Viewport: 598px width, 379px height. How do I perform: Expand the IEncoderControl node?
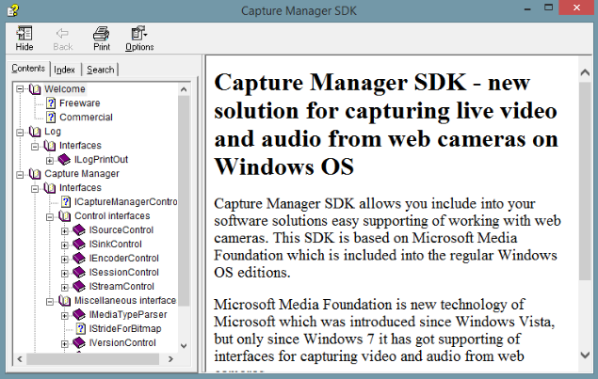click(64, 259)
